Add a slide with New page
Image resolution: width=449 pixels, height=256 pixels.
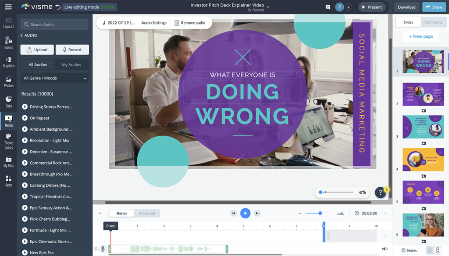coord(420,36)
